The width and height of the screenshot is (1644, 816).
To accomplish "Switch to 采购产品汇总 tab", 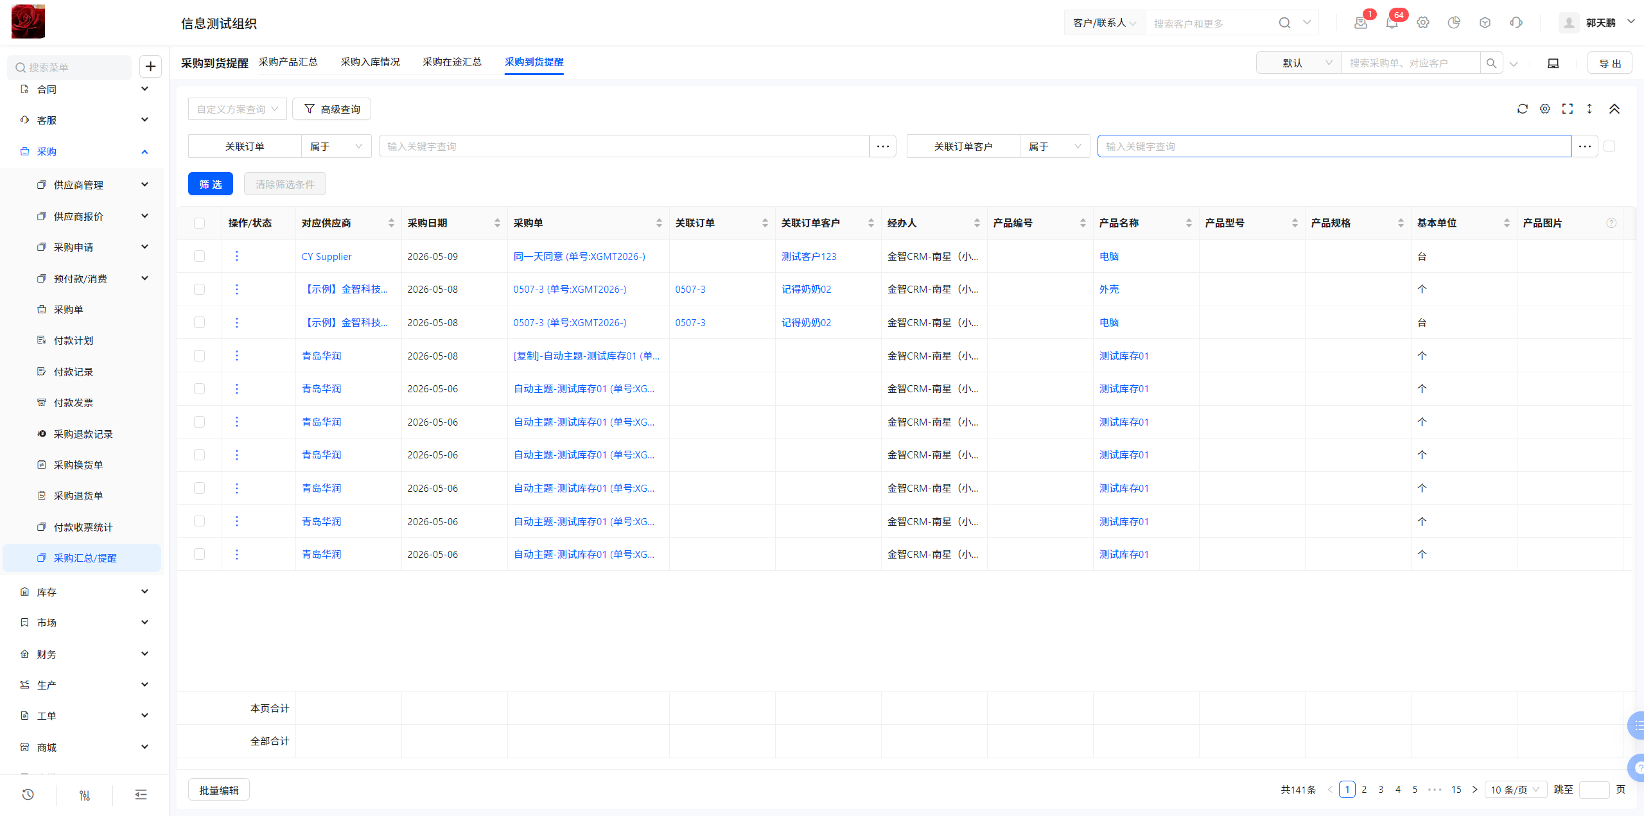I will 288,62.
